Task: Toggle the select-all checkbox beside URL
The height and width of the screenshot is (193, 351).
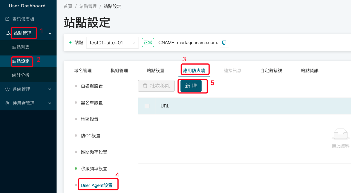Action: (147, 106)
